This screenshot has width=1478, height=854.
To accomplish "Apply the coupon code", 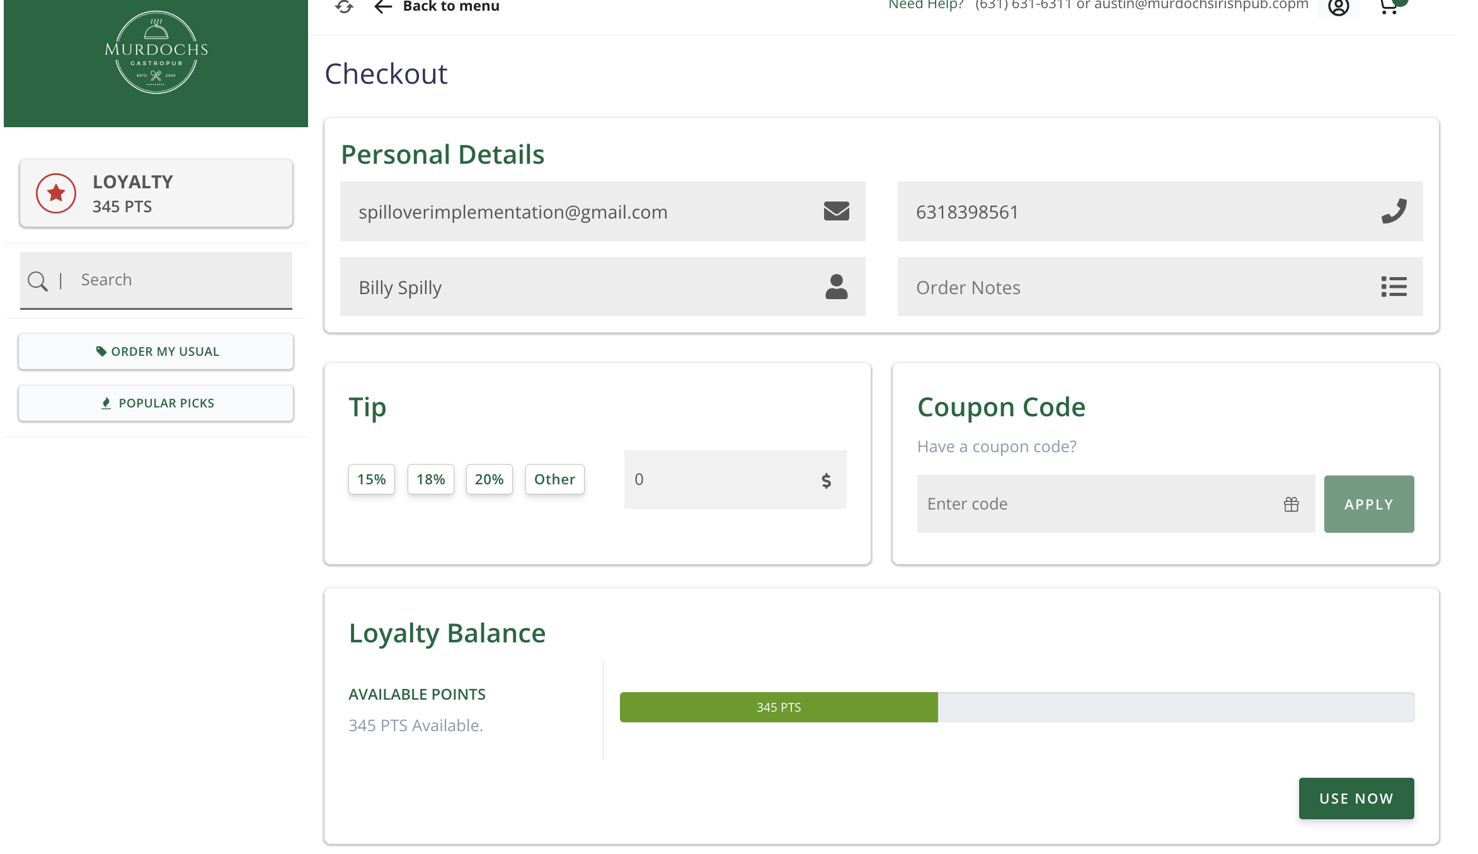I will point(1369,504).
